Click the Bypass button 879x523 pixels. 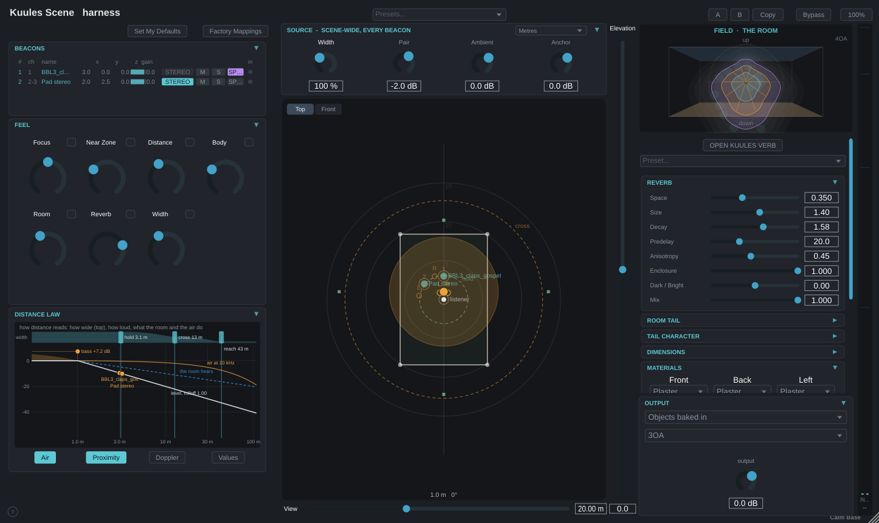[813, 15]
